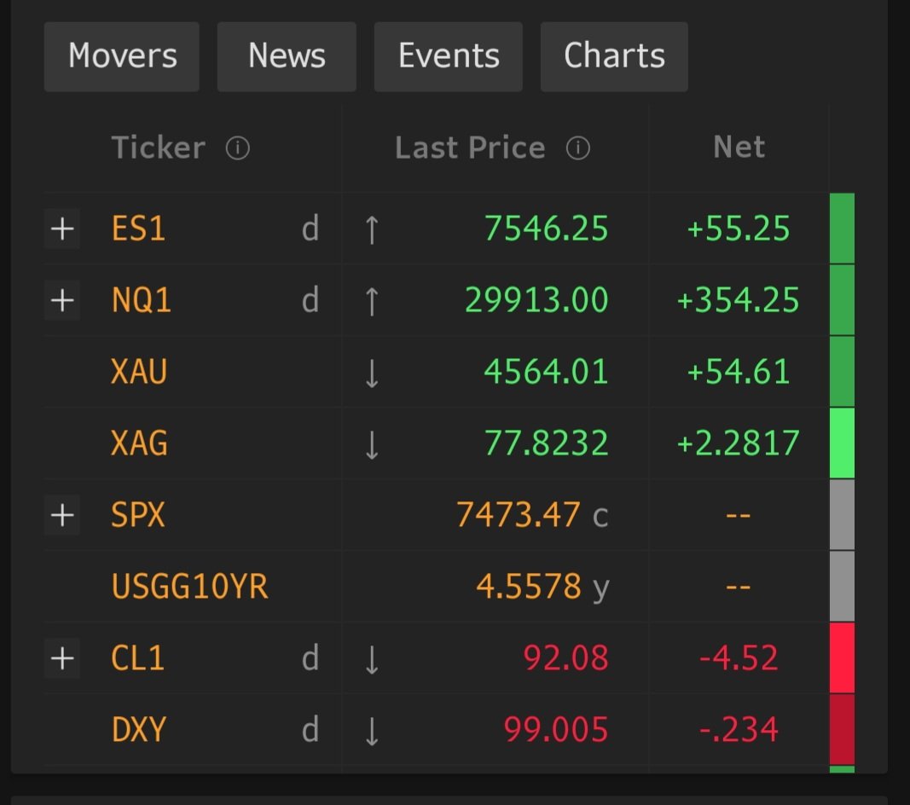Click the Net column header

point(739,147)
